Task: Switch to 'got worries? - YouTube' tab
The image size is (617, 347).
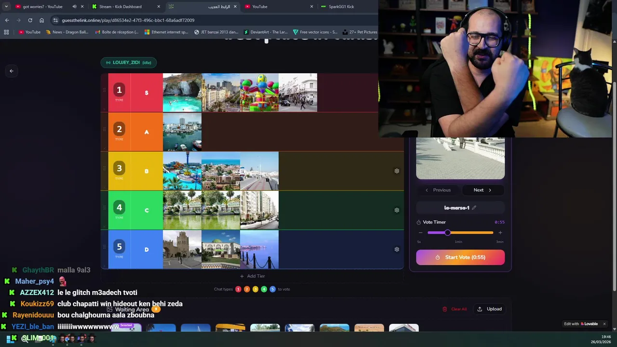Action: (42, 7)
